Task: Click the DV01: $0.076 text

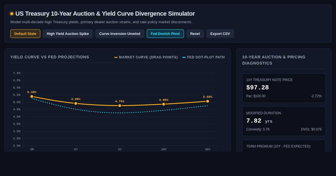Action: coord(311,129)
